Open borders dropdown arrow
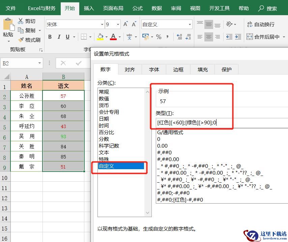Screen dimensions: 288x242 [90, 37]
